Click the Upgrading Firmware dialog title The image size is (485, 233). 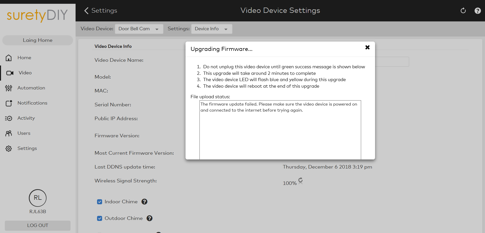click(221, 49)
